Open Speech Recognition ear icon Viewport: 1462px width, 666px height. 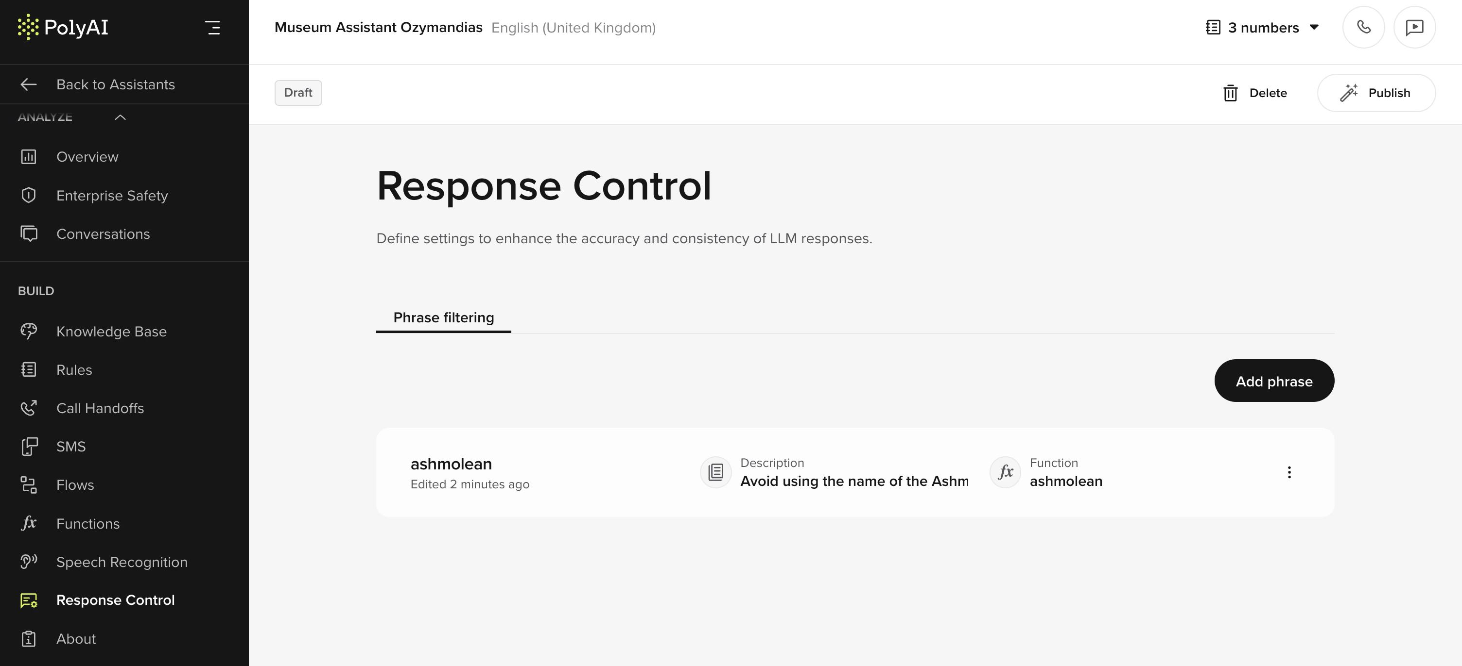28,562
